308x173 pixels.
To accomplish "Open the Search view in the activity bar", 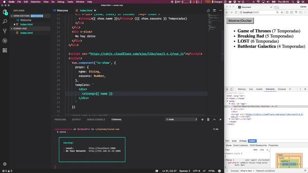I will [5, 22].
